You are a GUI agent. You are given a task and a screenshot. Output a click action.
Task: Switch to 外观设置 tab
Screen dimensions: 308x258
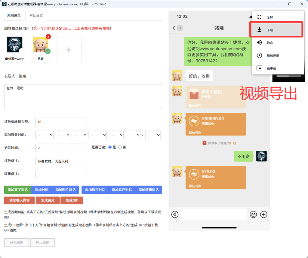coord(14,15)
